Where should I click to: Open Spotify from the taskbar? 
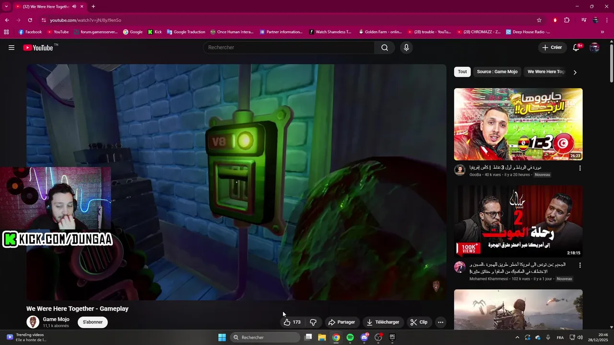click(350, 337)
